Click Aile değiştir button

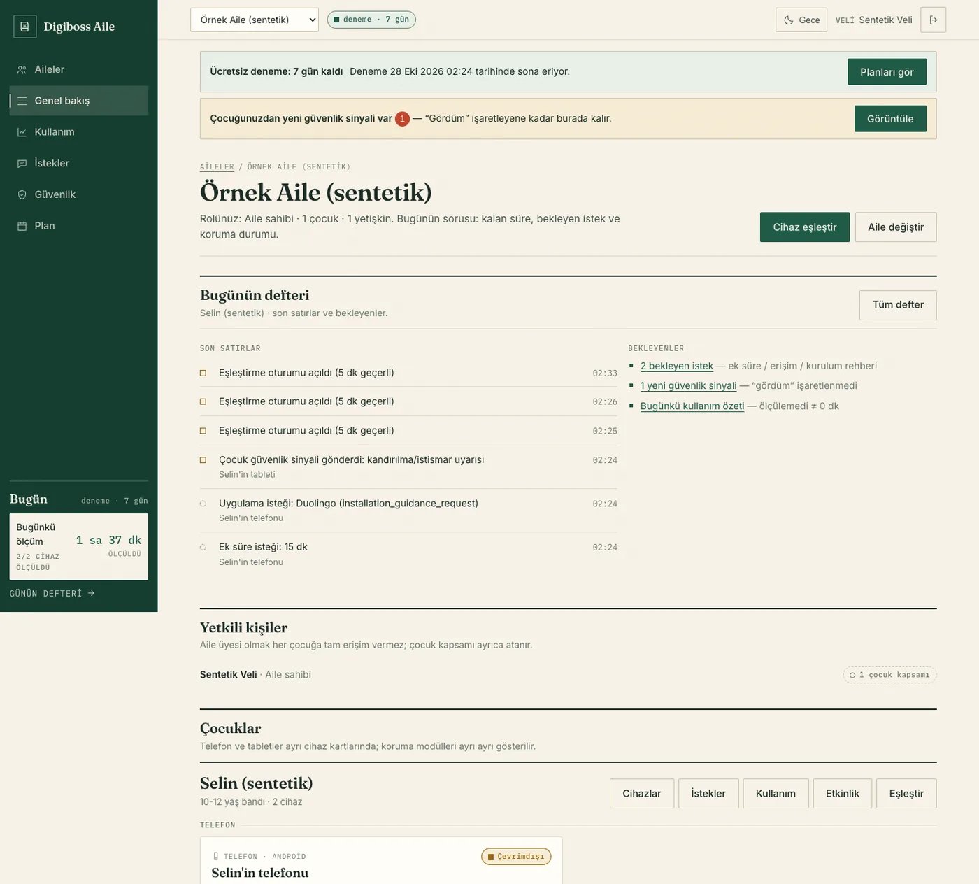[896, 227]
